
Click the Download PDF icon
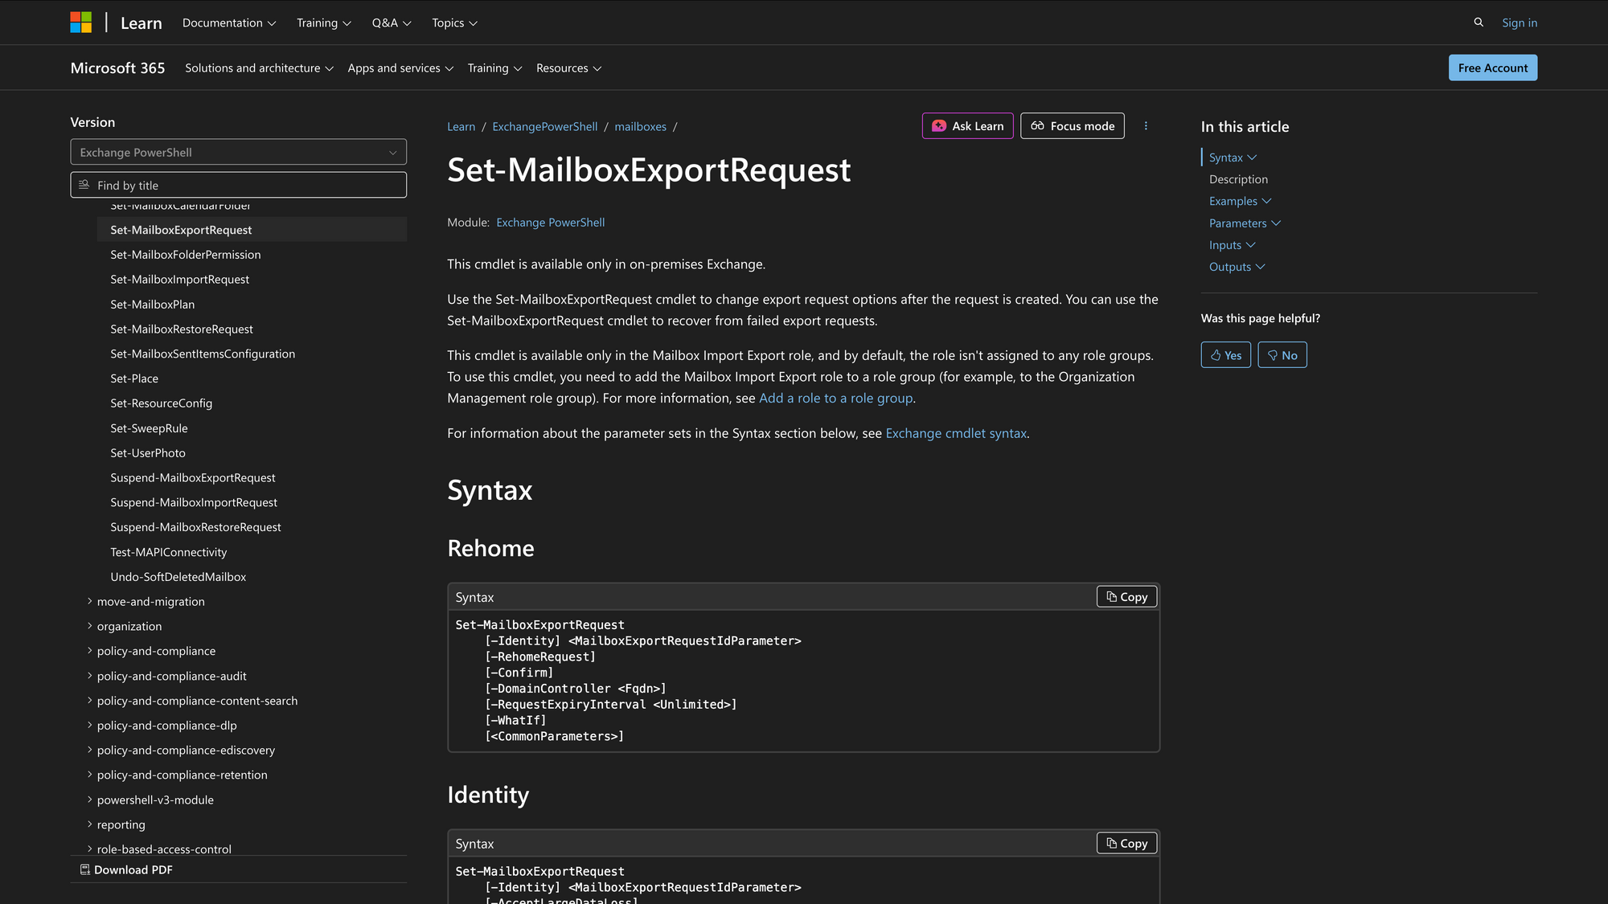[x=84, y=869]
